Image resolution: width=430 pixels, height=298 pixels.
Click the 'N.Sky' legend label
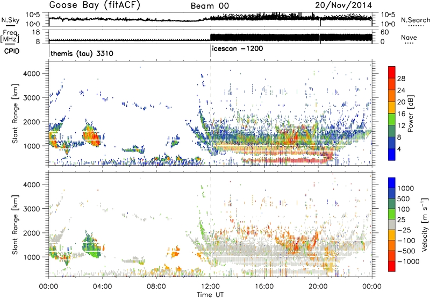pyautogui.click(x=10, y=20)
